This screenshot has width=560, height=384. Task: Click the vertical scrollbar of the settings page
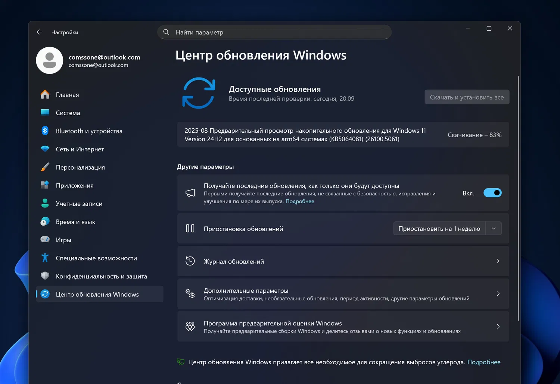(519, 198)
